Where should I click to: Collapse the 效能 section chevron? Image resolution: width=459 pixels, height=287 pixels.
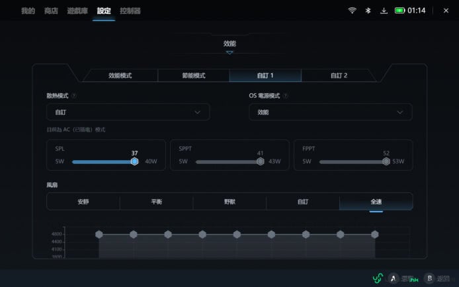tap(230, 52)
